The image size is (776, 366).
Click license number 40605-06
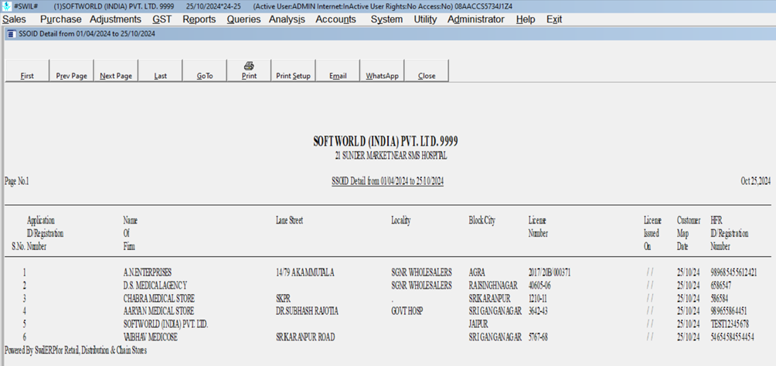[x=539, y=286]
